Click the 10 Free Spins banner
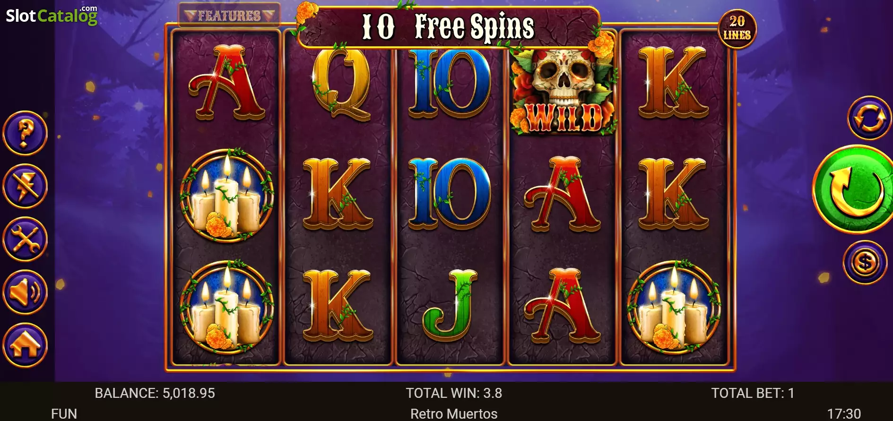The height and width of the screenshot is (421, 893). click(448, 26)
